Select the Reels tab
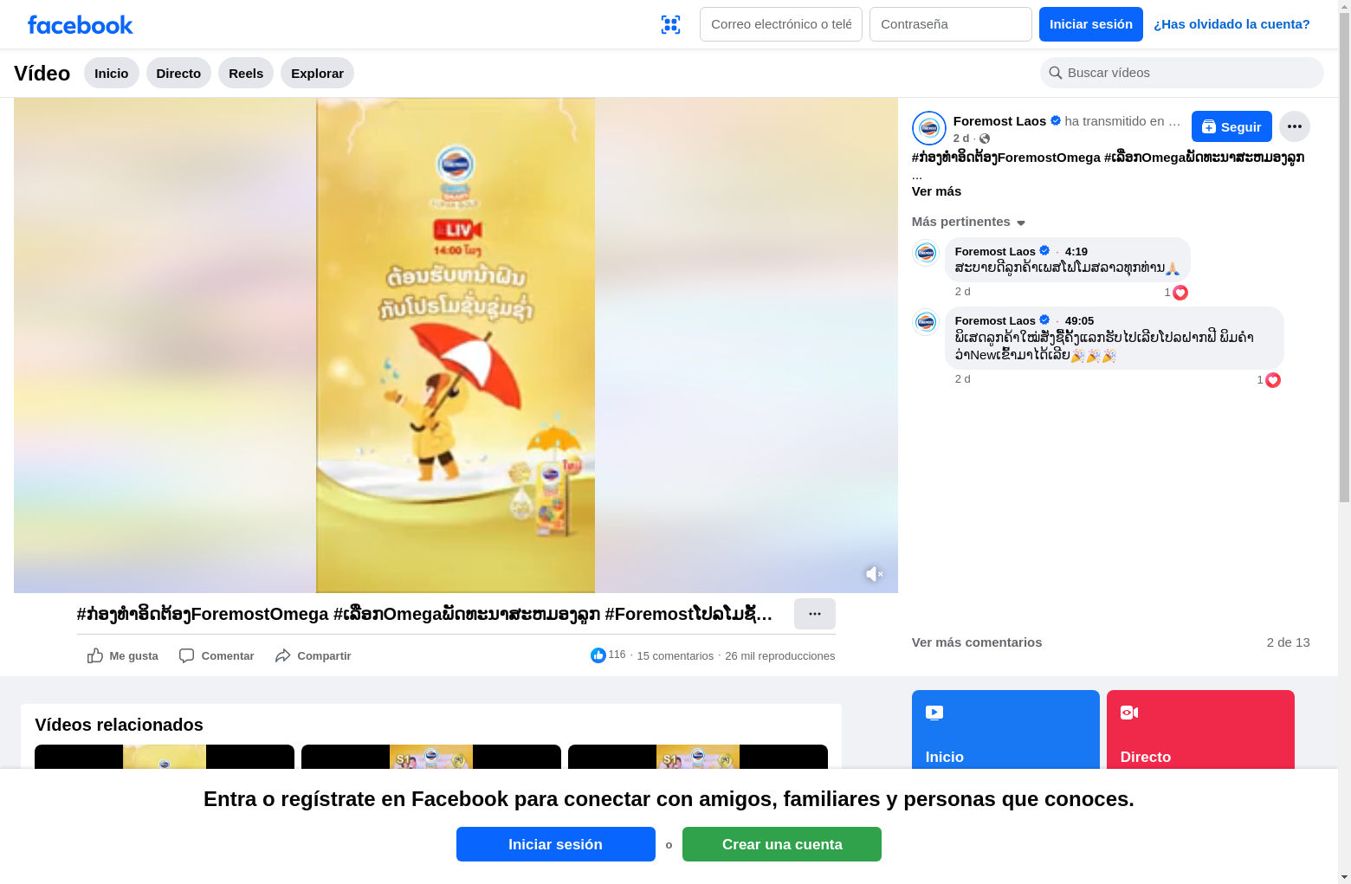 tap(246, 73)
